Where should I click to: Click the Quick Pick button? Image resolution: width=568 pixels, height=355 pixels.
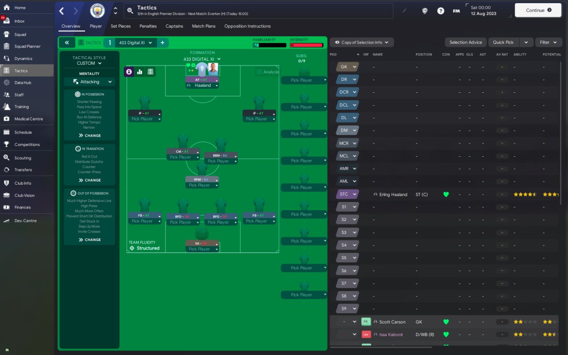[503, 42]
